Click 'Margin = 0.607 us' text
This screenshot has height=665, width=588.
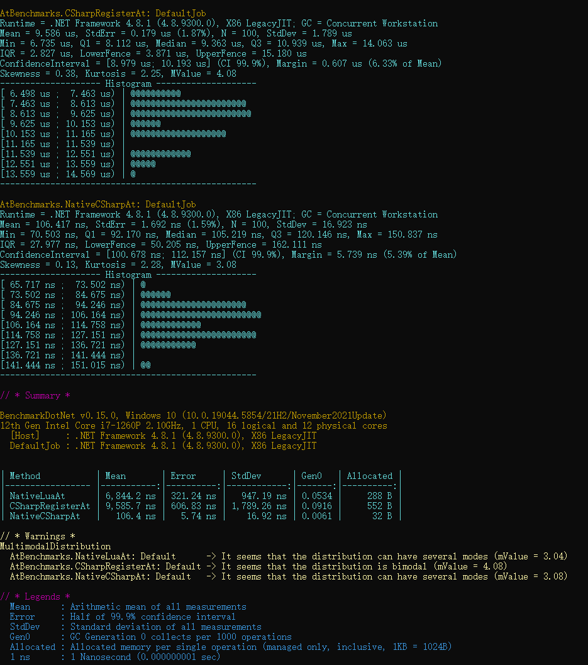[319, 63]
